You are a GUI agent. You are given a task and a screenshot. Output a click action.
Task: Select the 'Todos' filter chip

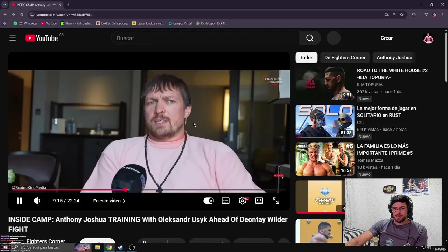[x=307, y=58]
